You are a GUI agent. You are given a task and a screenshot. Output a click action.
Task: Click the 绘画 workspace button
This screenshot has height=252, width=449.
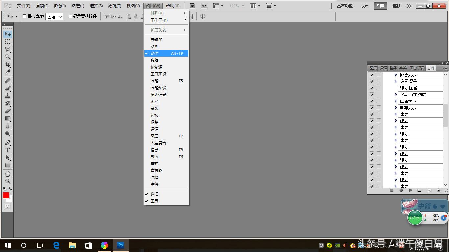(380, 6)
